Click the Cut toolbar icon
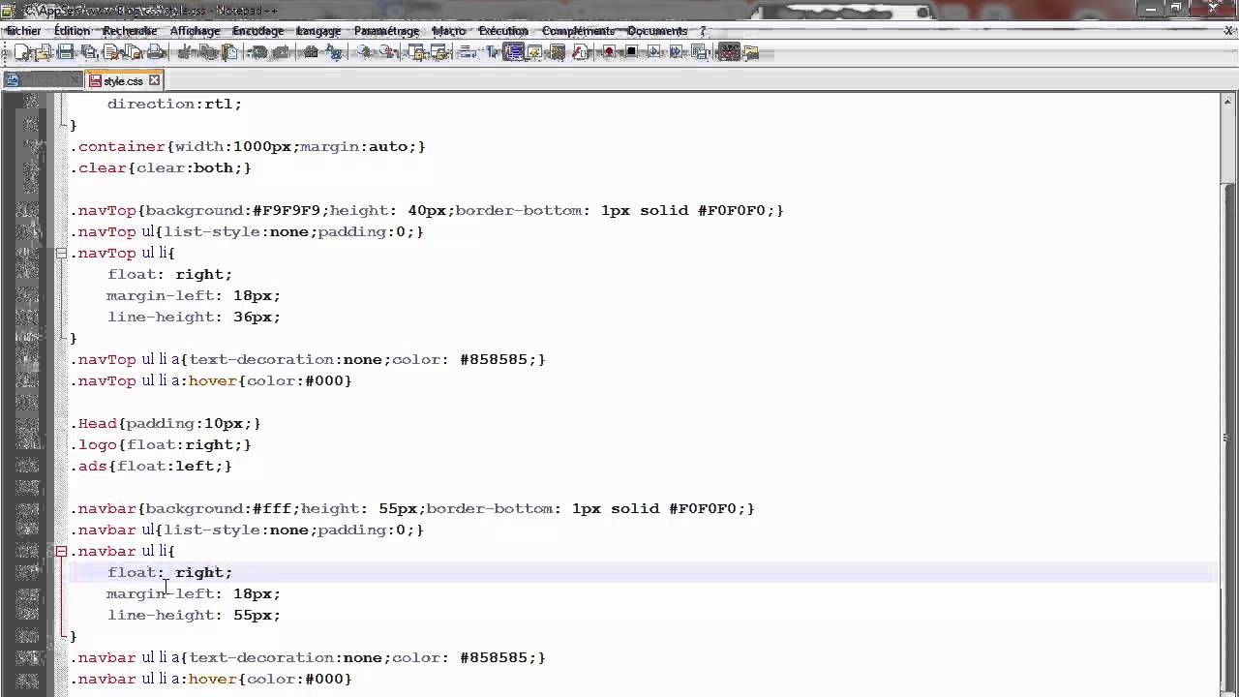Image resolution: width=1239 pixels, height=697 pixels. click(186, 52)
